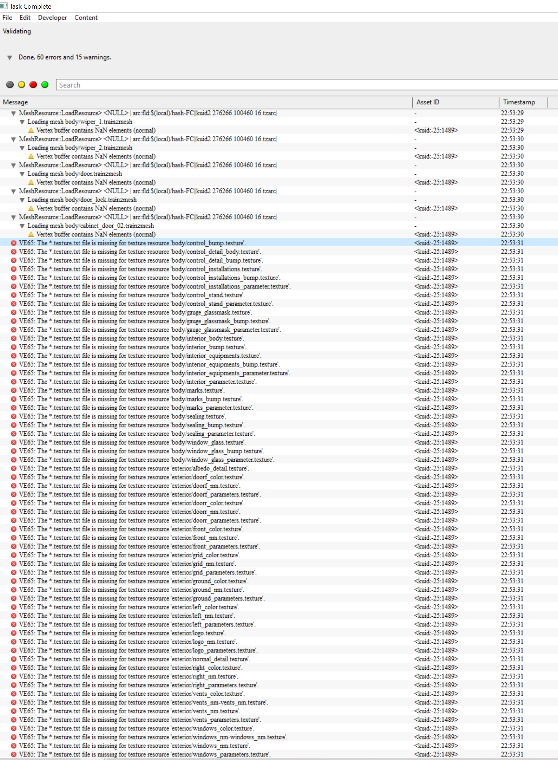Image resolution: width=558 pixels, height=760 pixels.
Task: Click error icon for 'exterior/front_color.texture'
Action: (14, 529)
